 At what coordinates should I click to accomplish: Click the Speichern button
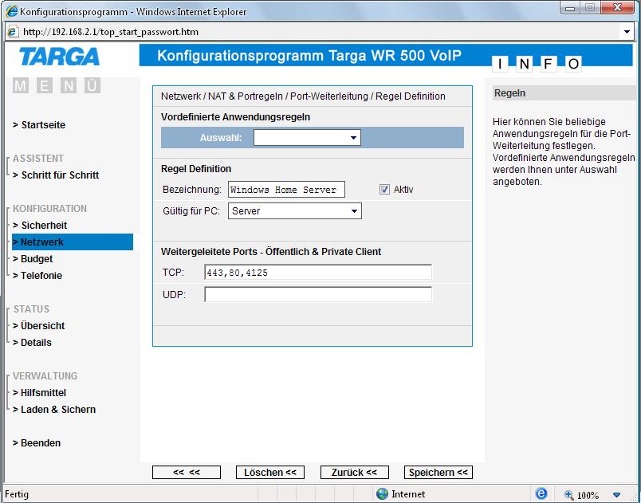[x=438, y=473]
